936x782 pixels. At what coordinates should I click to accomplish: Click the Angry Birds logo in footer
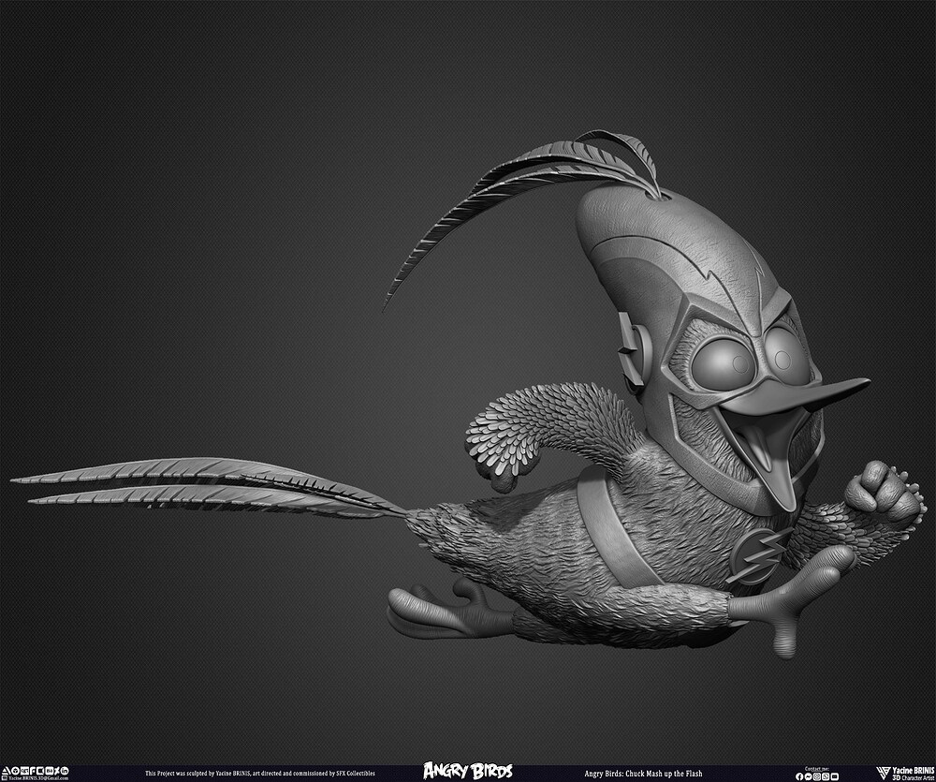click(467, 772)
